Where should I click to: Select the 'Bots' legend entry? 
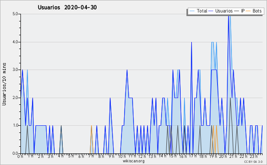click(257, 11)
